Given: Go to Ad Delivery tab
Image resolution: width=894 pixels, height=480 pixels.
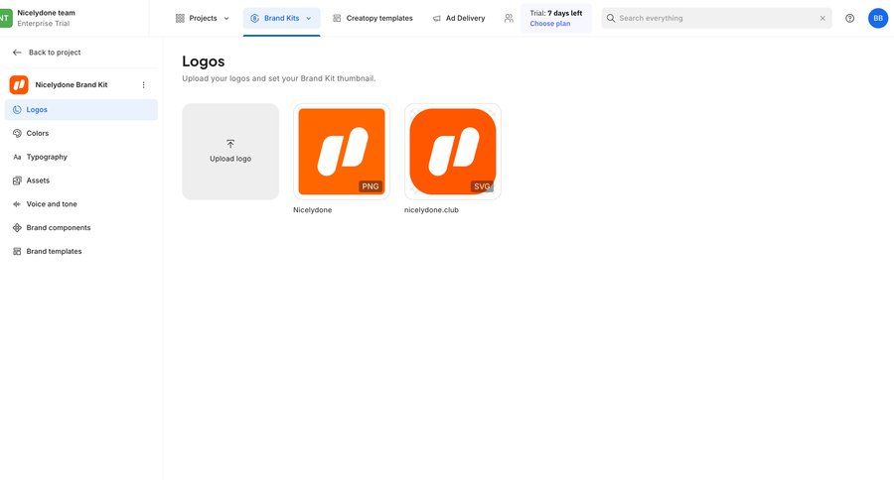Looking at the screenshot, I should coord(459,18).
